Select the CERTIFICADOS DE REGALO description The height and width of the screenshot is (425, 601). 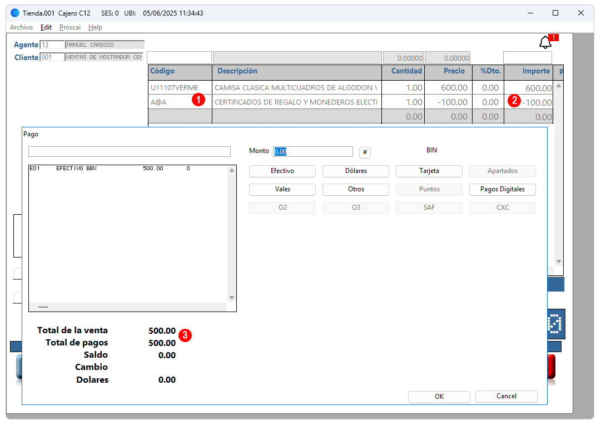[297, 102]
